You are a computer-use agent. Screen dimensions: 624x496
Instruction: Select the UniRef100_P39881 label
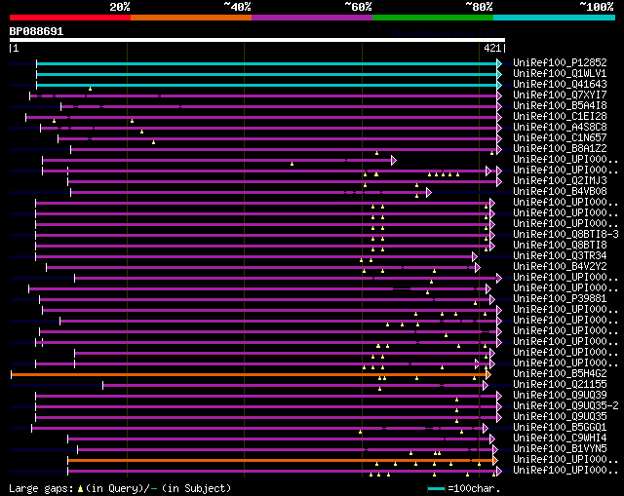[560, 299]
